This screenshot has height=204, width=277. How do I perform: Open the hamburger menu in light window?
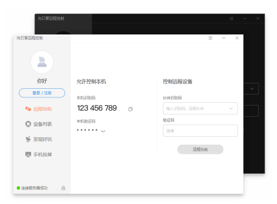(210, 38)
